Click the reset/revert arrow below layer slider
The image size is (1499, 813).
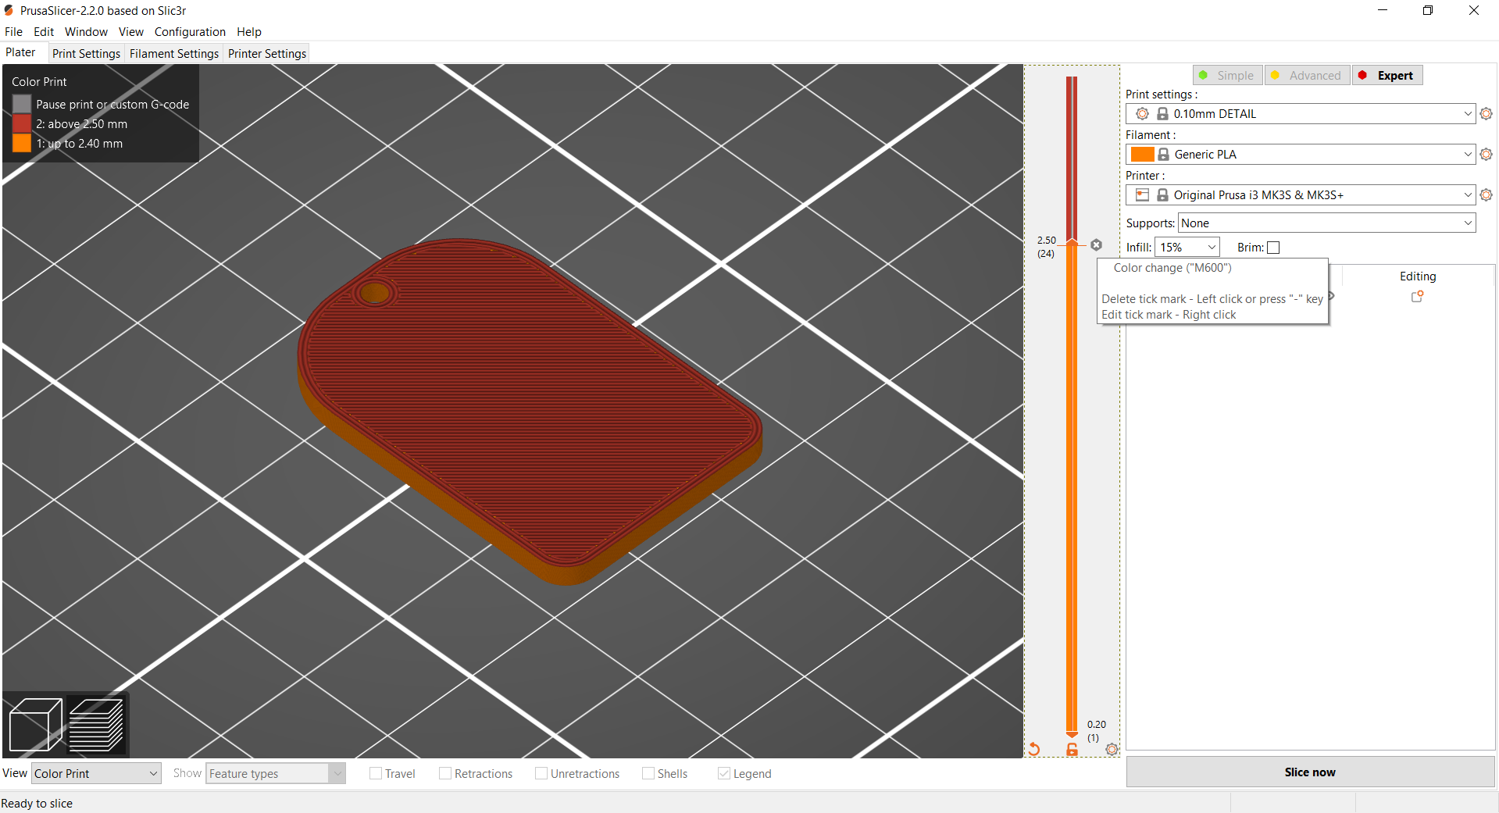[1034, 749]
